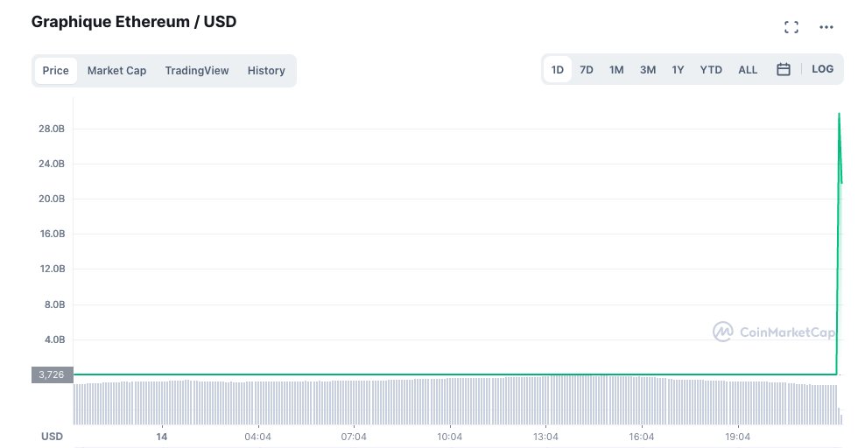Click the 10:04 time axis label
Screen dimensions: 865x448
coord(450,437)
